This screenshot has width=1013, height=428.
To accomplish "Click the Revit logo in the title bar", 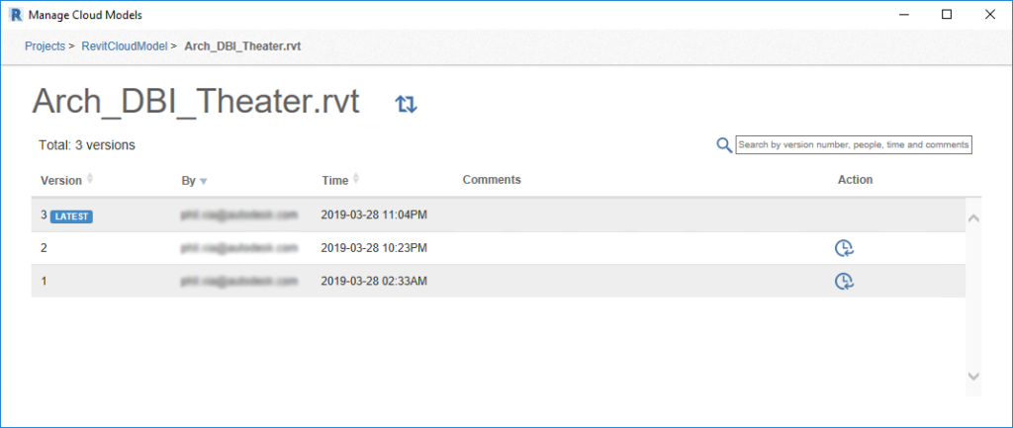I will point(16,15).
